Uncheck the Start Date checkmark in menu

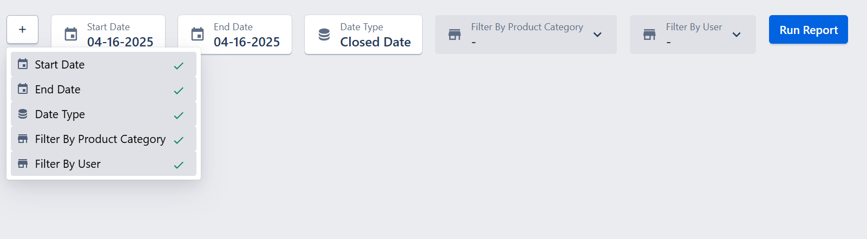pyautogui.click(x=179, y=66)
